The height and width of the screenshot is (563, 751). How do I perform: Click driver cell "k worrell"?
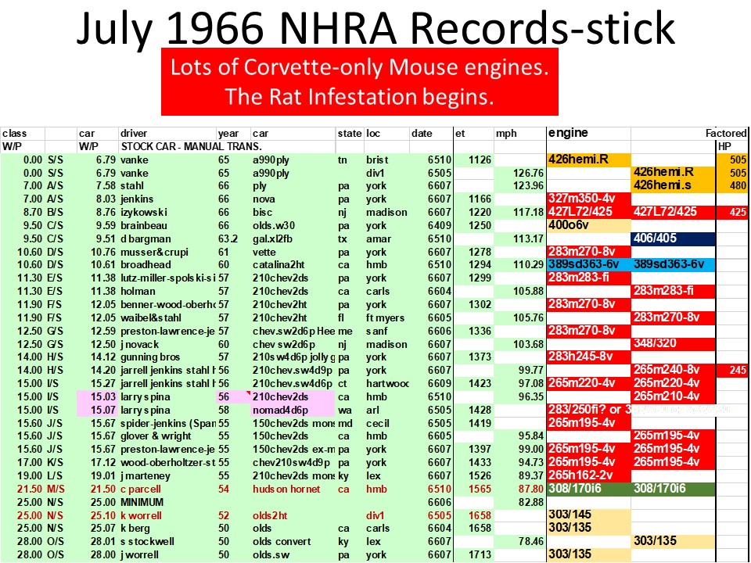click(141, 515)
